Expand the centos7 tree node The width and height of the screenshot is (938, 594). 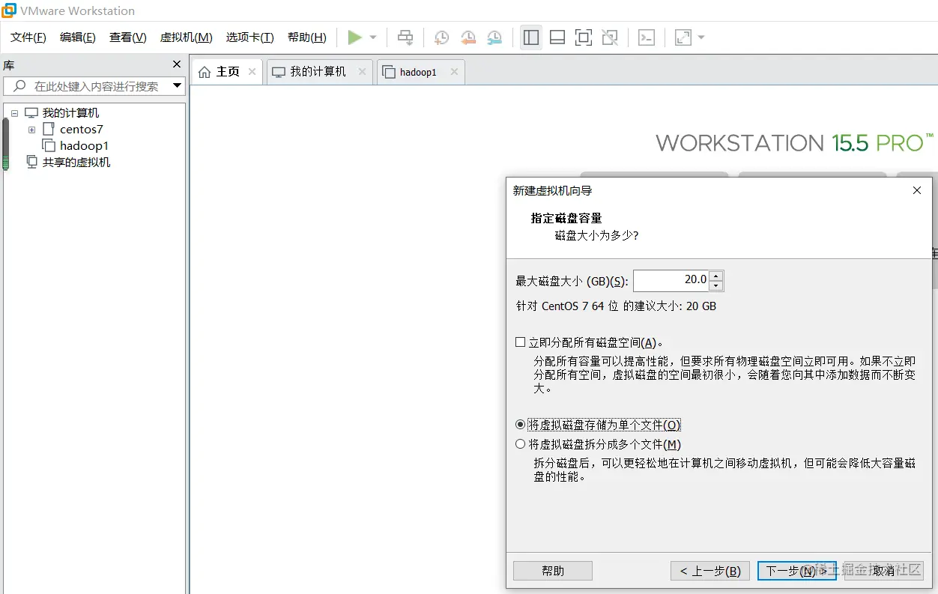click(31, 130)
